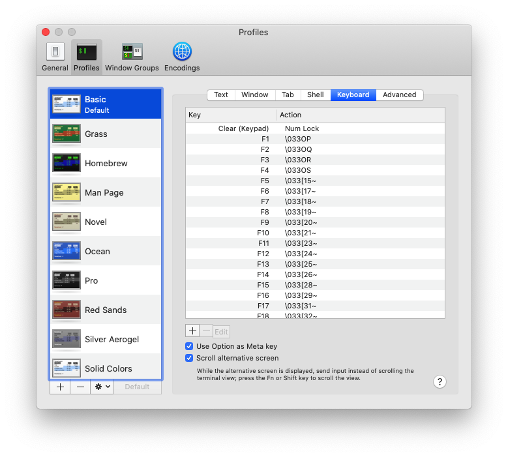
Task: Select the F1 key row
Action: (315, 139)
